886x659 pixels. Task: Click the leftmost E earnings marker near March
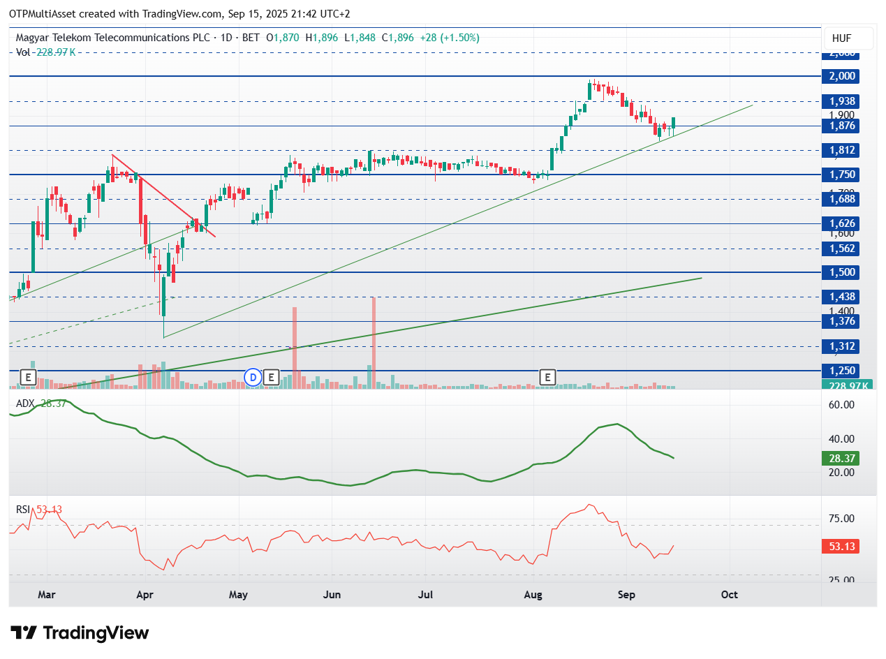point(28,378)
